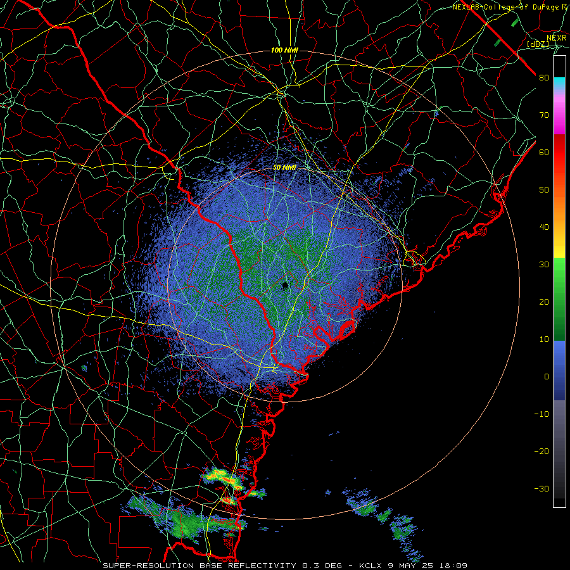Click the "SUPER-RESOLUTION BASE REFLECTIVITY" caption text

pos(199,566)
